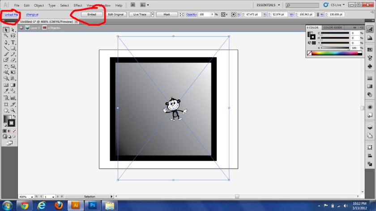
Task: Enable Draw Behind mode
Action: click(9, 136)
